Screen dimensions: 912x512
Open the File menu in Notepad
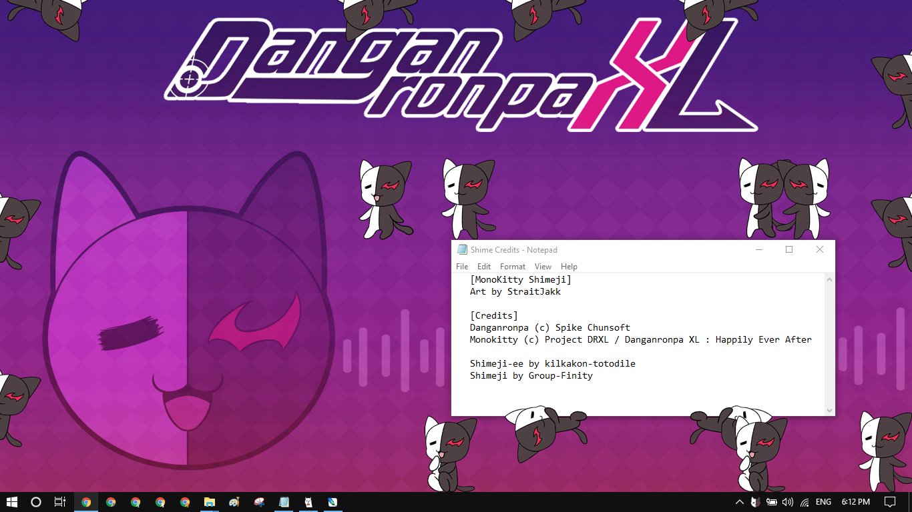462,267
